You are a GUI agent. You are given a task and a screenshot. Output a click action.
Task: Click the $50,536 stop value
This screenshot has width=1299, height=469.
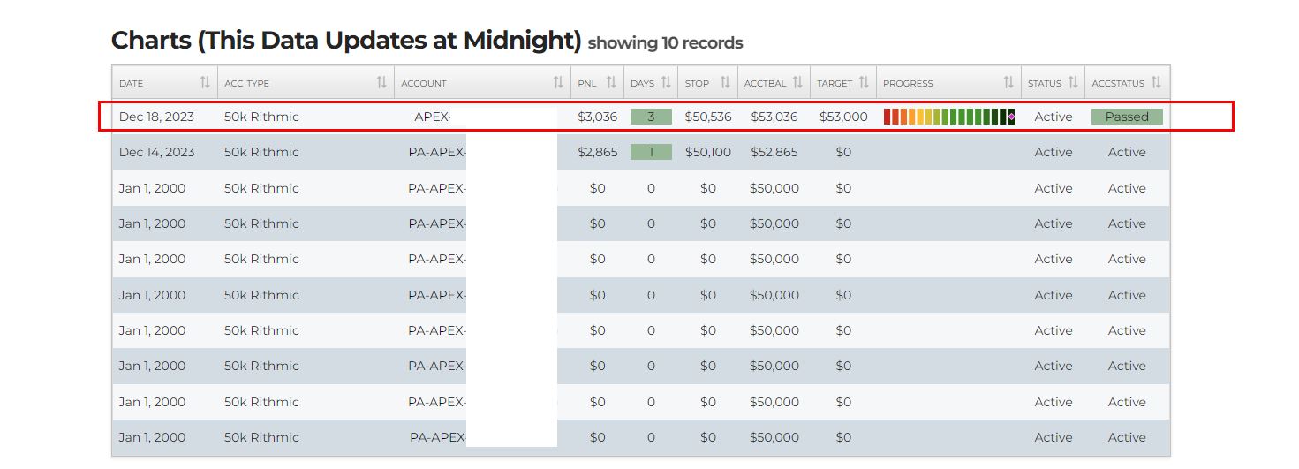[708, 117]
